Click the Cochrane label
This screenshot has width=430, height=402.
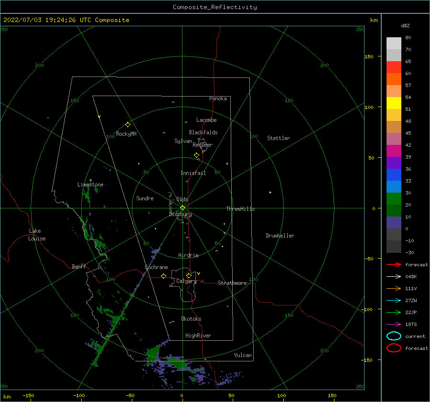[x=156, y=267]
